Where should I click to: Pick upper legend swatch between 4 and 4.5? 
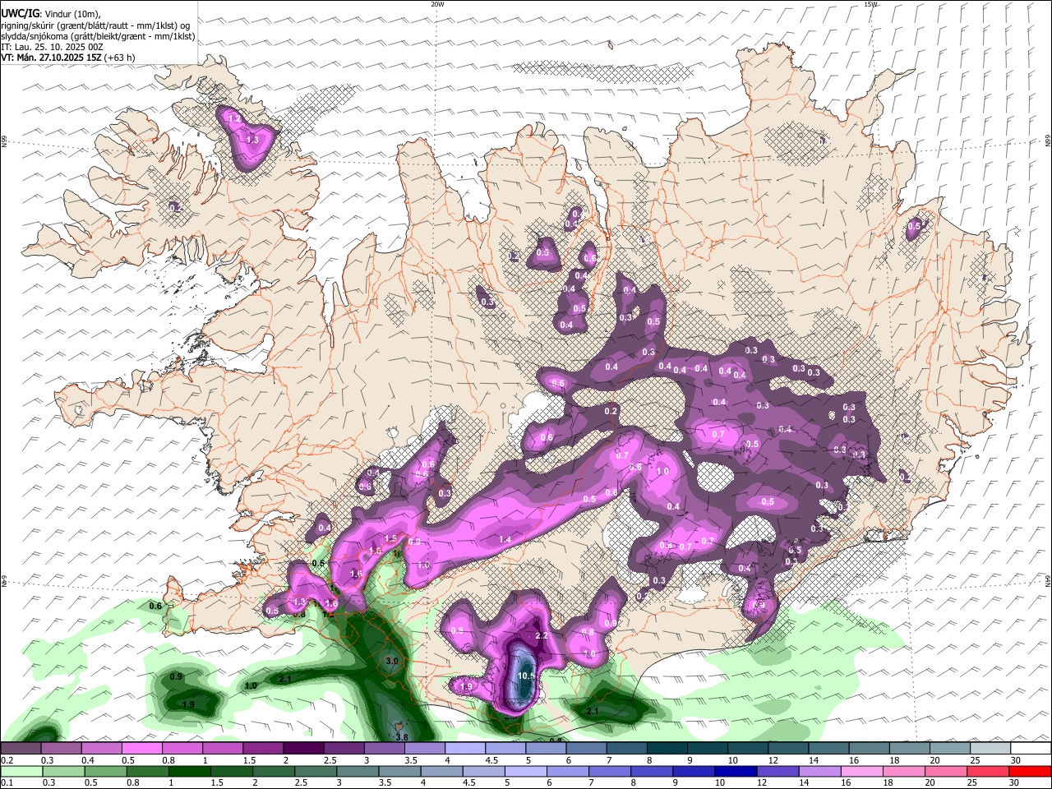click(465, 749)
